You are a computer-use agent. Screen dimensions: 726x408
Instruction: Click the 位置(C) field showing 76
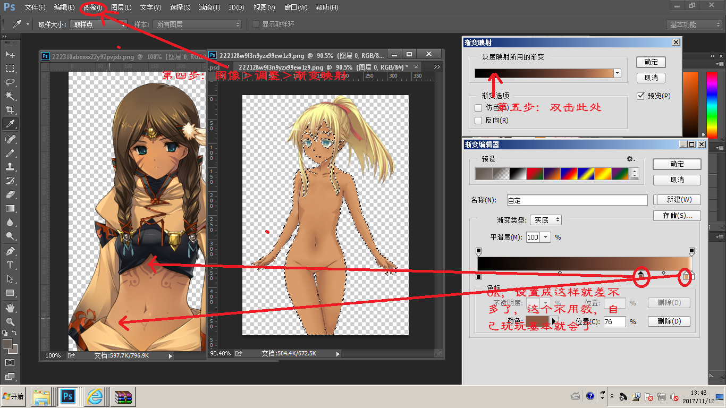pos(614,321)
